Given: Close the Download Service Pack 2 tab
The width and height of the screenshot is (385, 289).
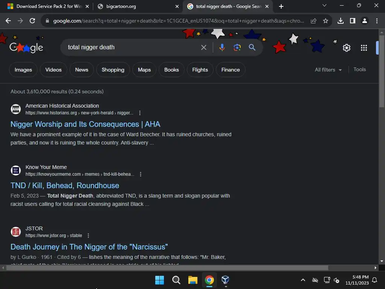Looking at the screenshot, I should pos(87,6).
